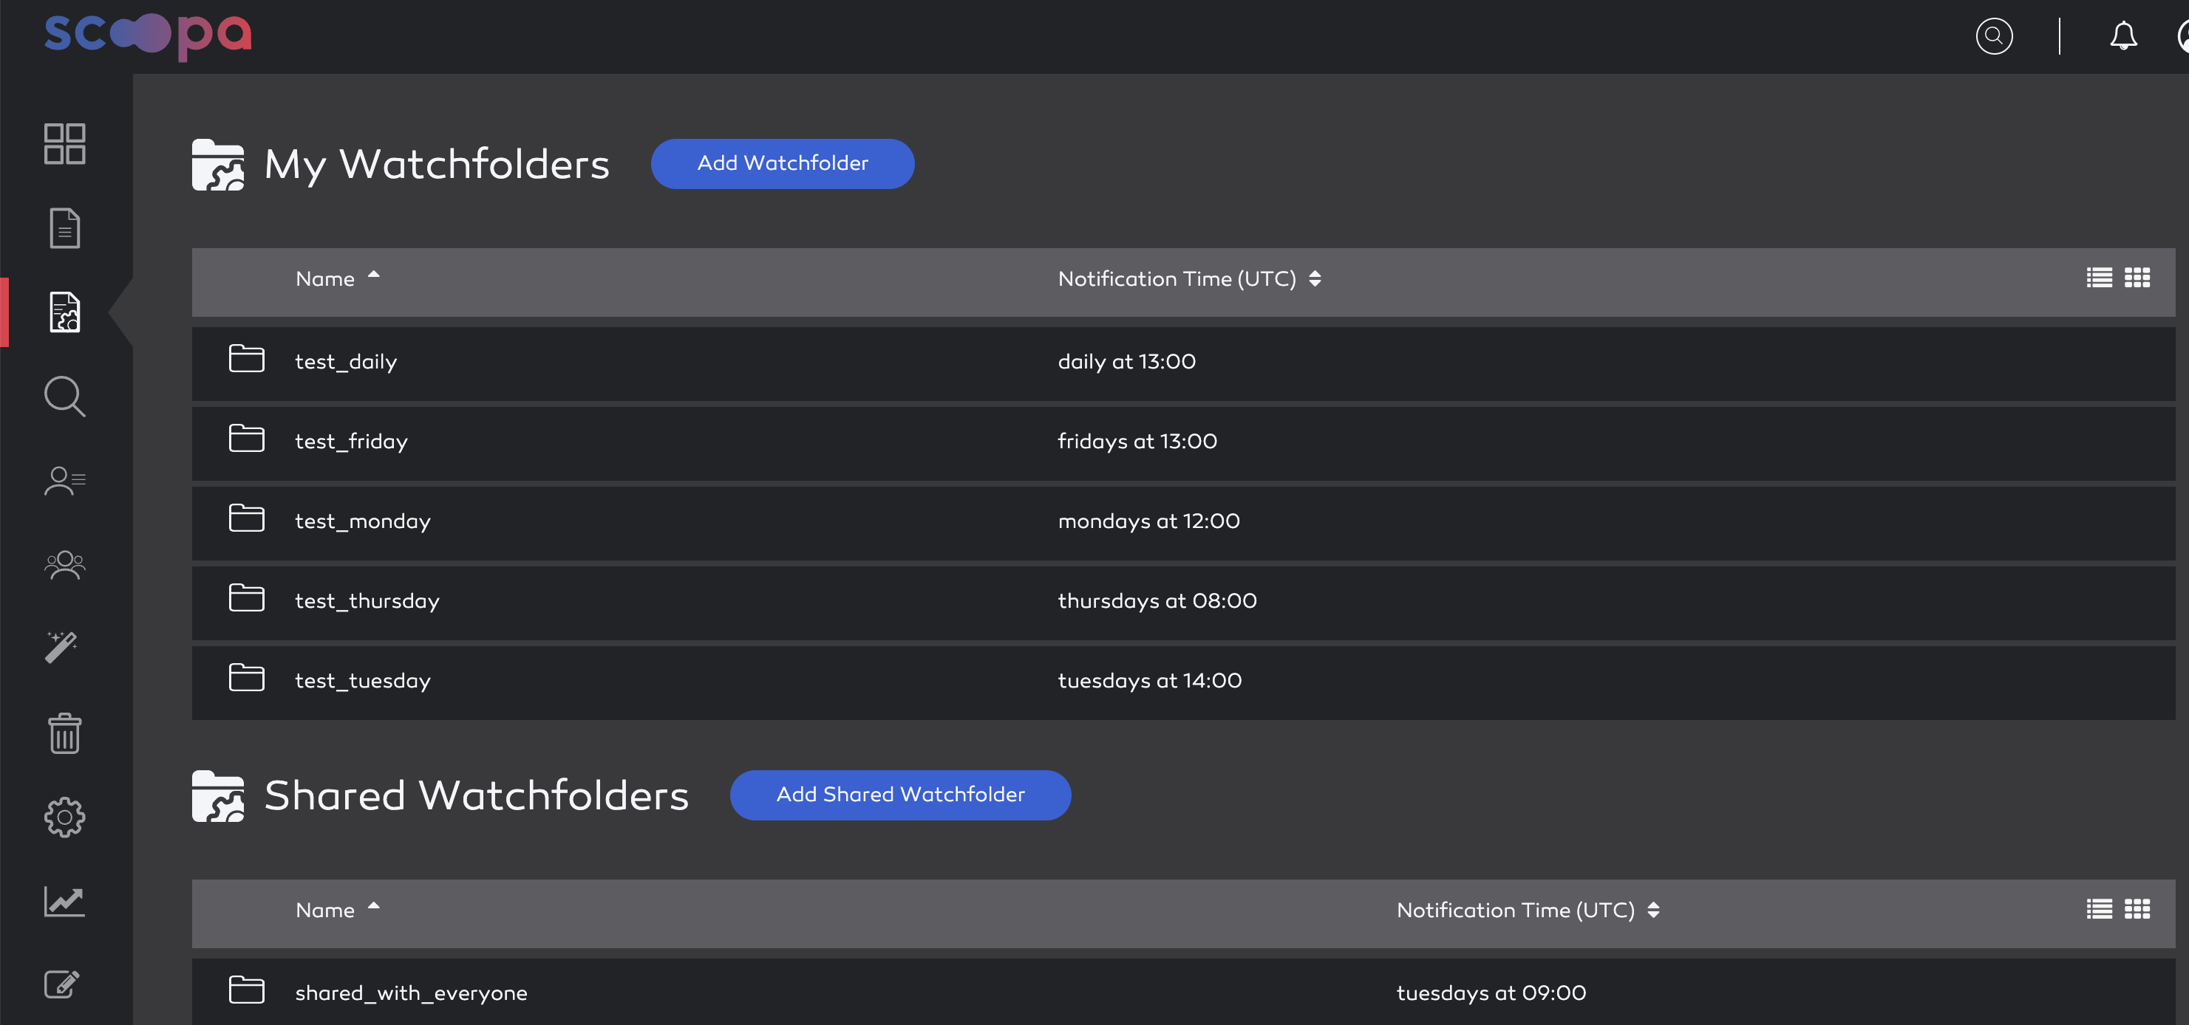The width and height of the screenshot is (2189, 1025).
Task: Open the shared_with_everyone watchfolder
Action: (x=1183, y=992)
